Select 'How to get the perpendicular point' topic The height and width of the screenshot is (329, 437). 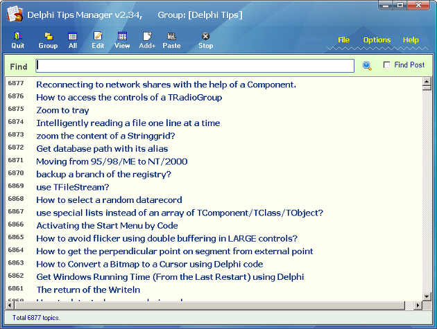pos(175,251)
